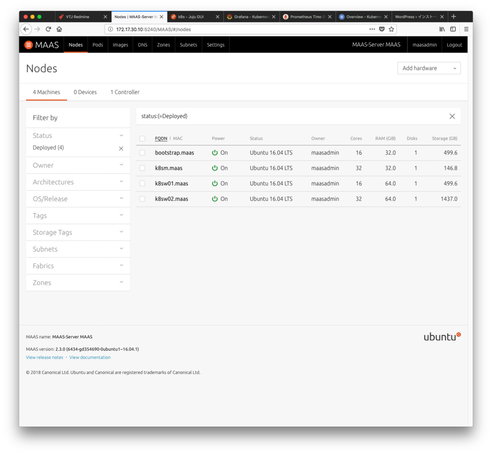Open the Firefox hamburger menu
The height and width of the screenshot is (454, 492).
coord(466,29)
